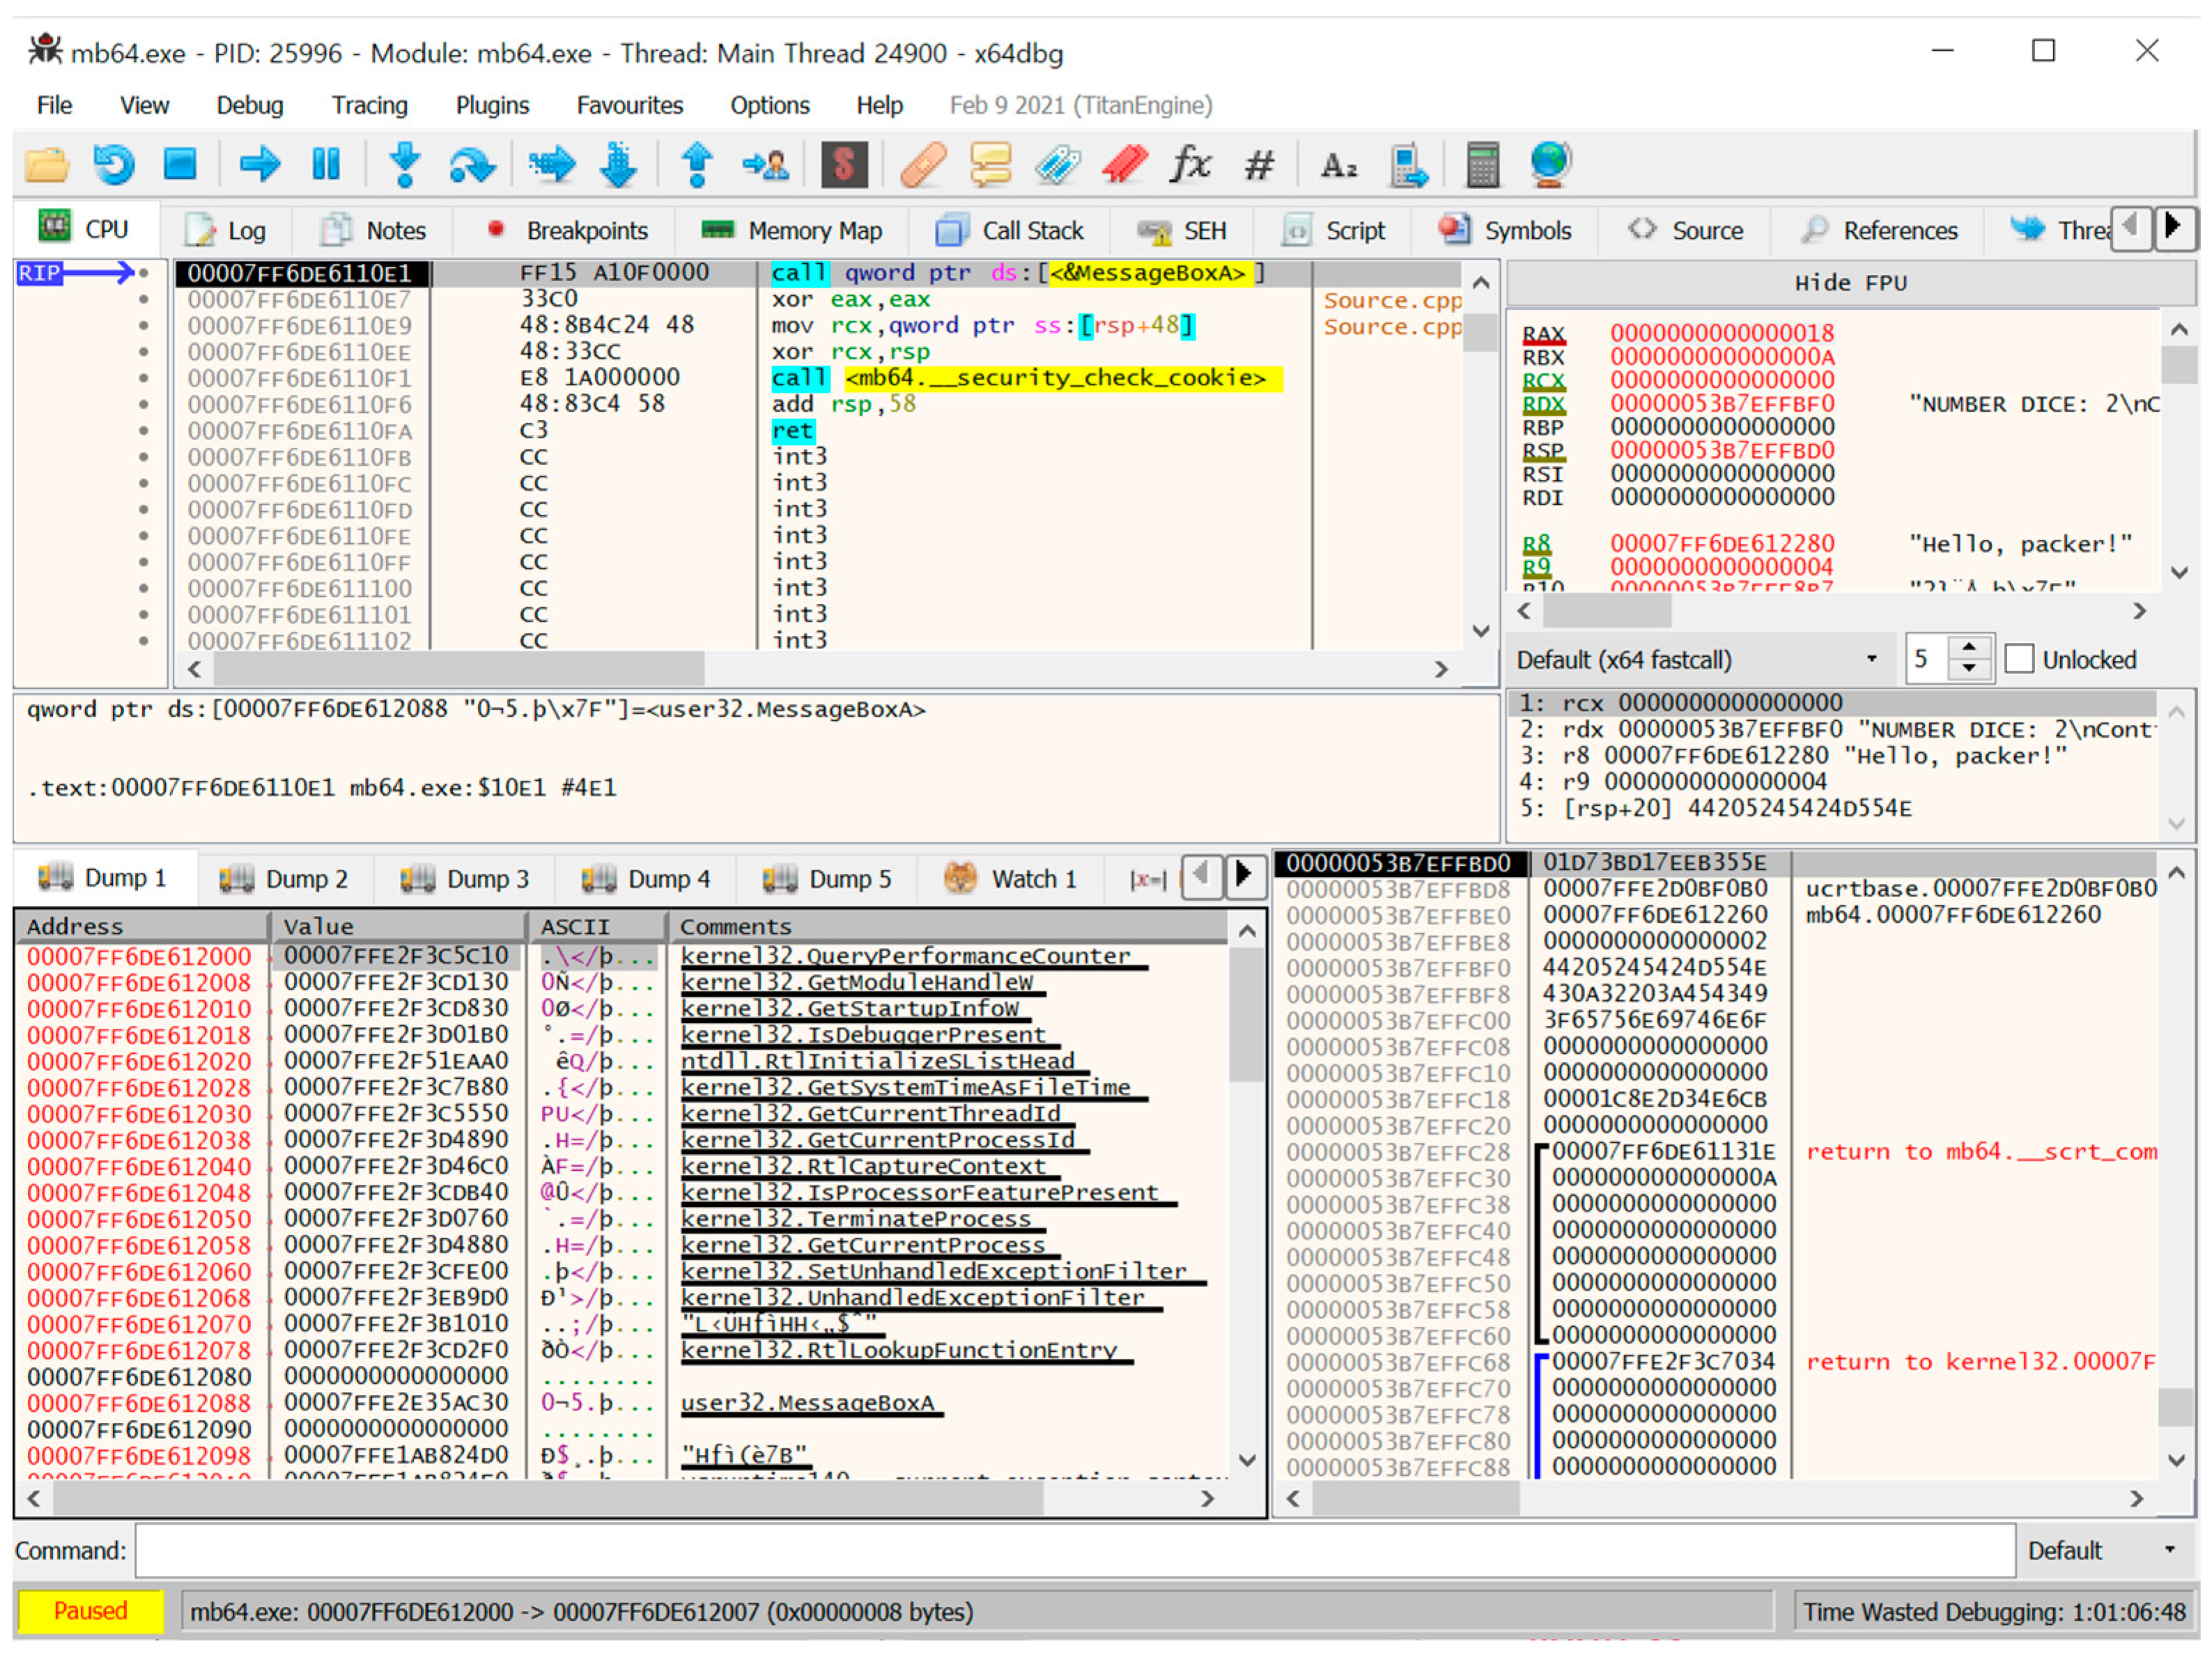Click the Step into arrow icon
The height and width of the screenshot is (1657, 2212).
[x=405, y=164]
